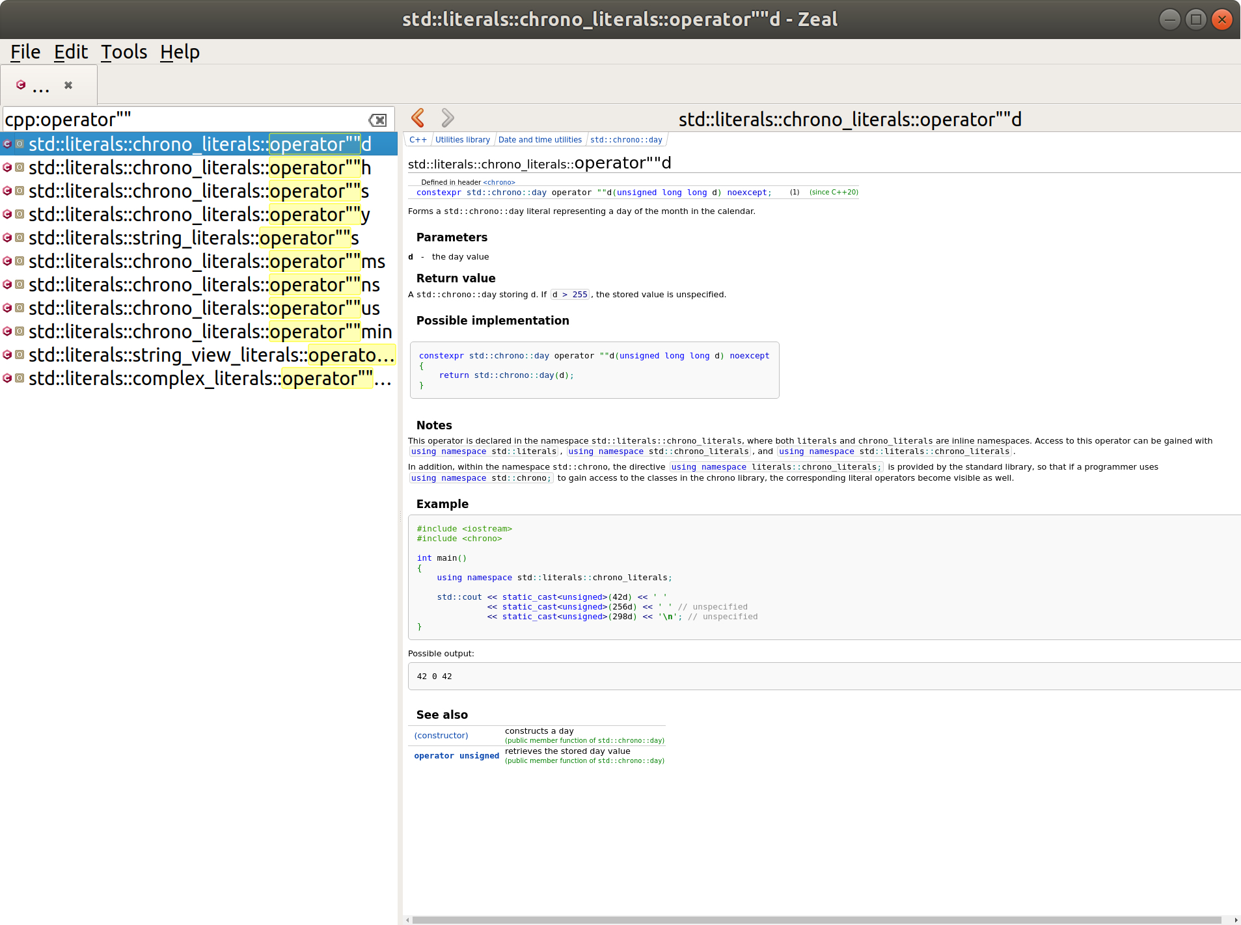
Task: Open the File menu
Action: tap(25, 51)
